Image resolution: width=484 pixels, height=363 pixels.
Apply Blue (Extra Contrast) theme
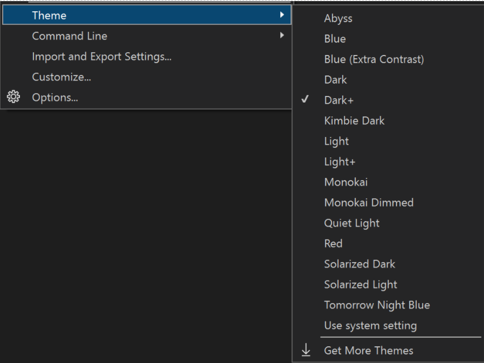374,59
